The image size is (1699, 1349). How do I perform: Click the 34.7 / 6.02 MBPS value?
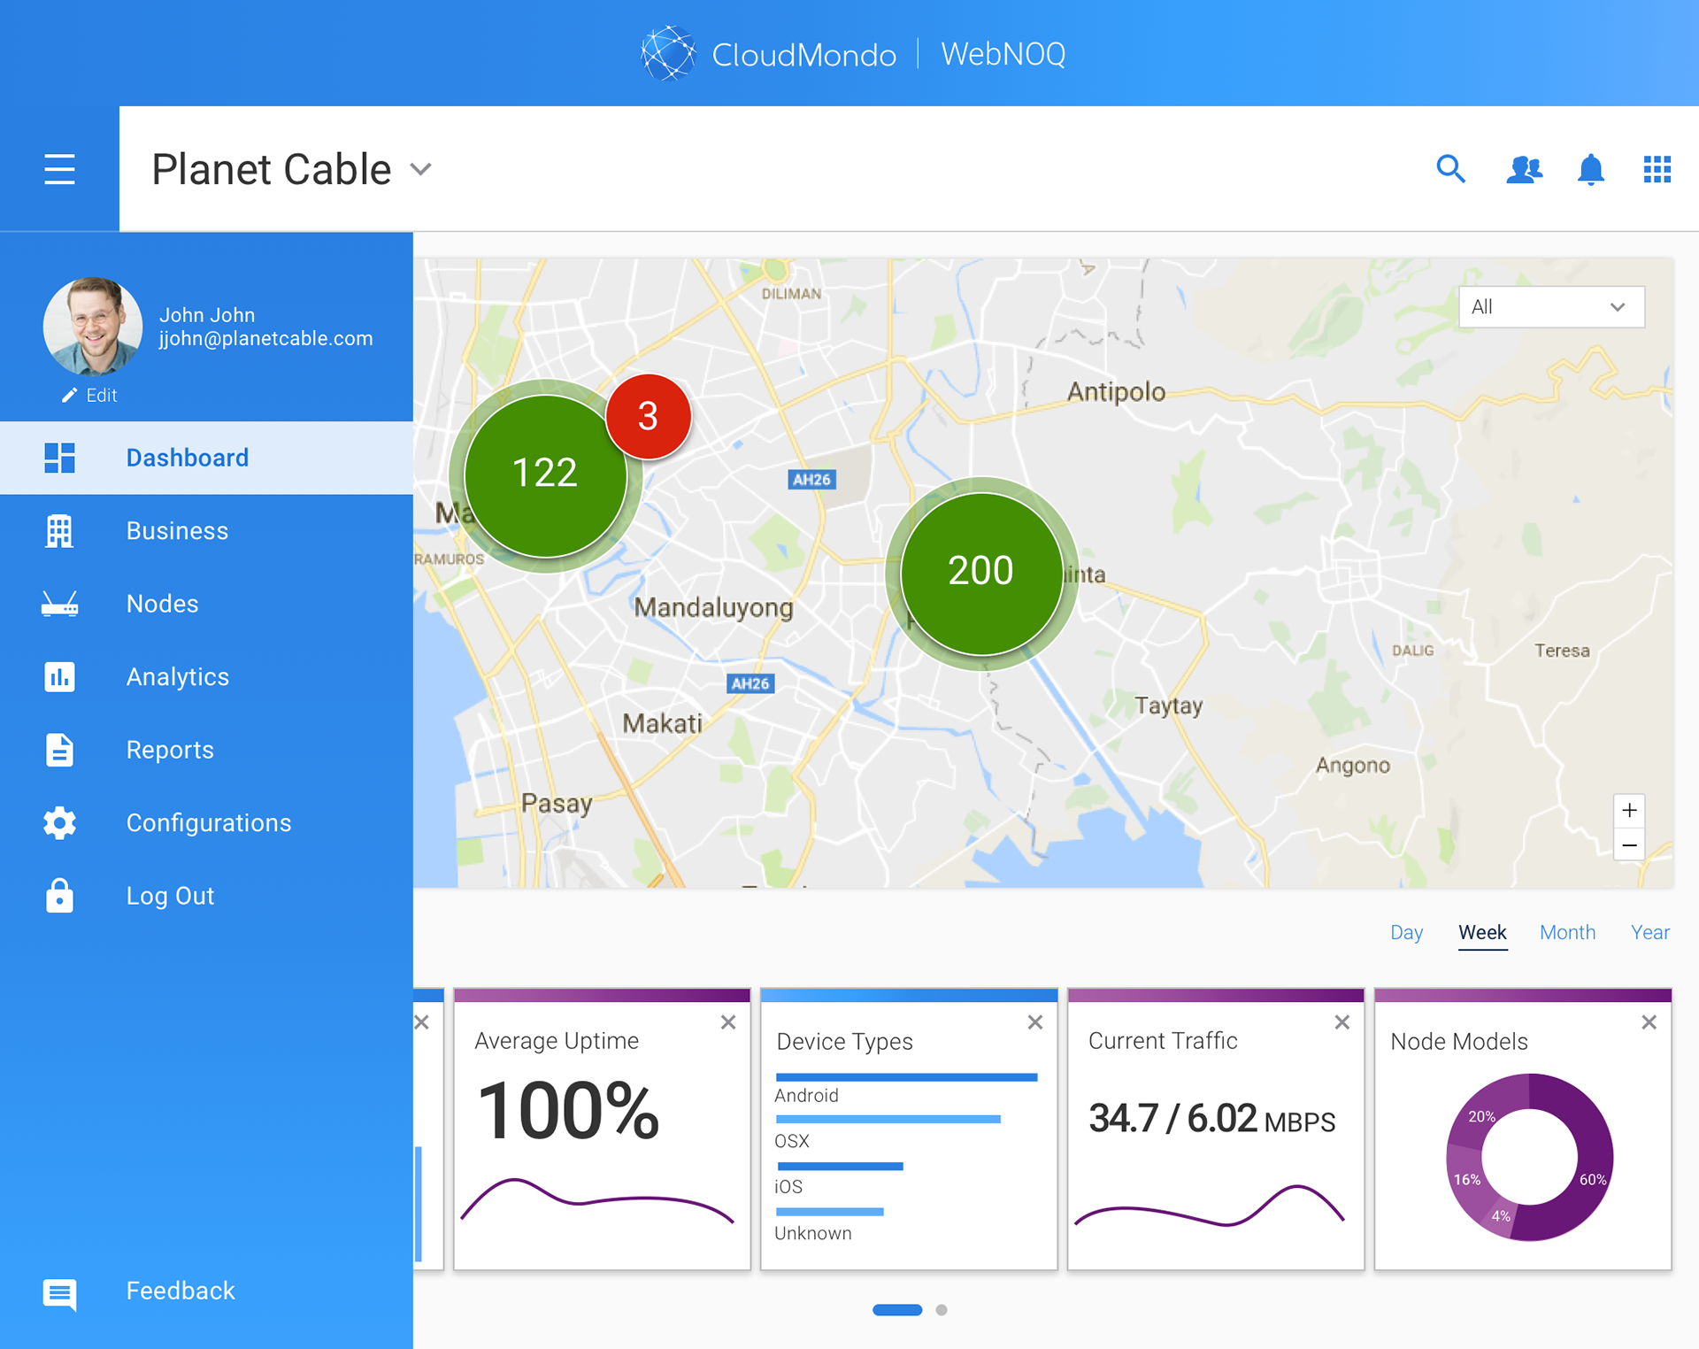tap(1211, 1119)
